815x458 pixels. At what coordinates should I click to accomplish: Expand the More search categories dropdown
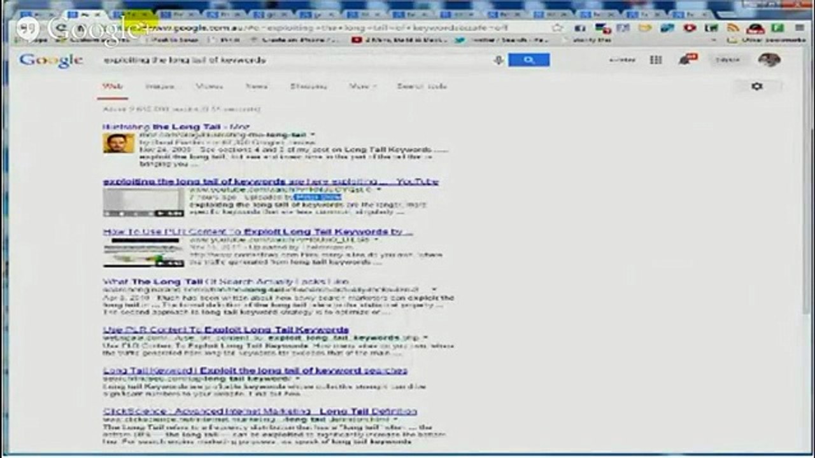tap(362, 86)
